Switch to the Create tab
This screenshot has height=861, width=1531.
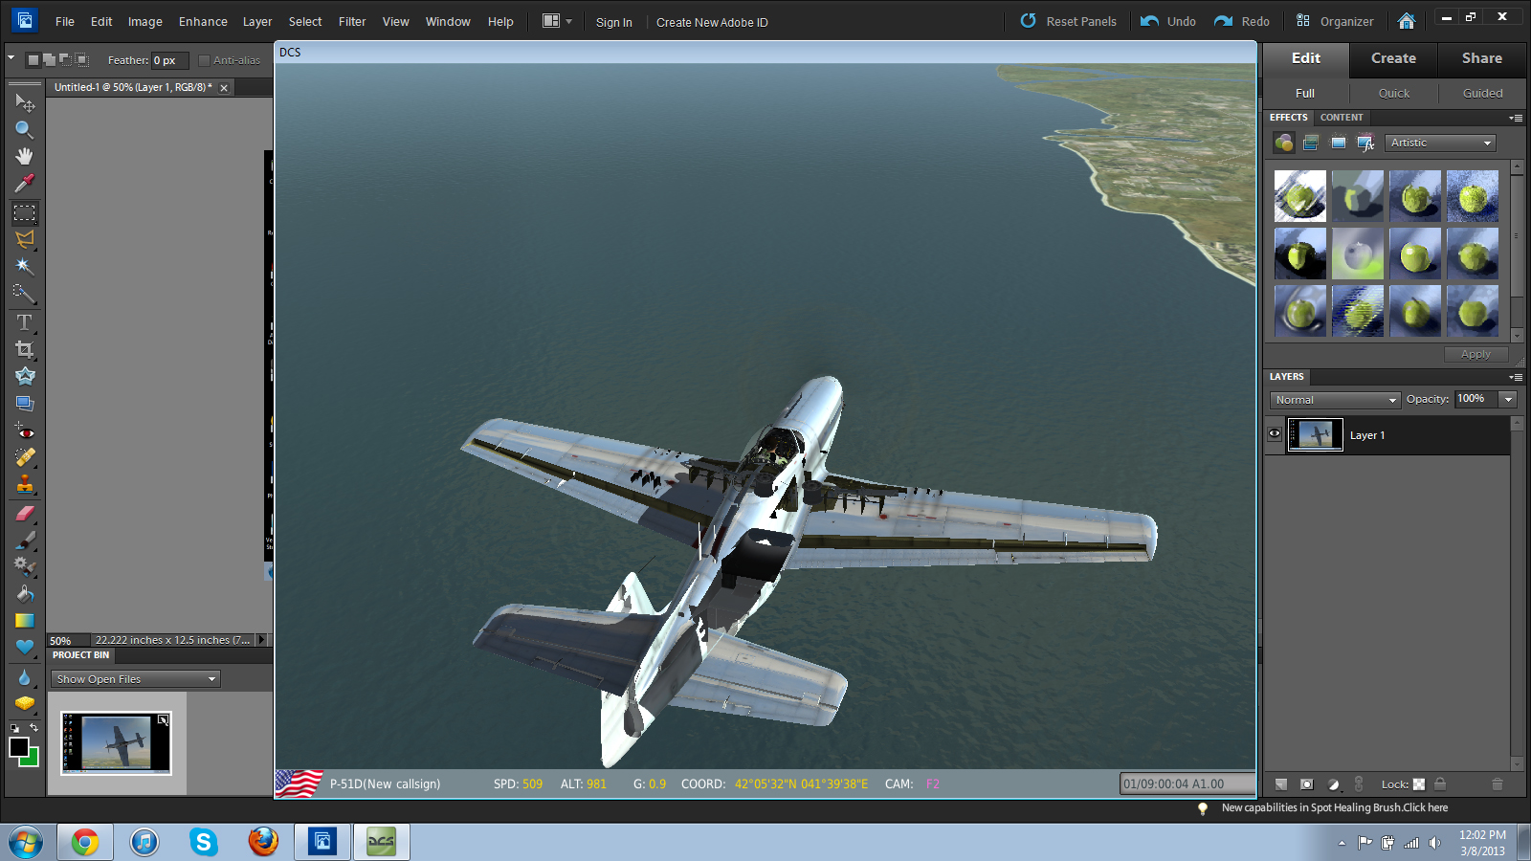pyautogui.click(x=1393, y=58)
